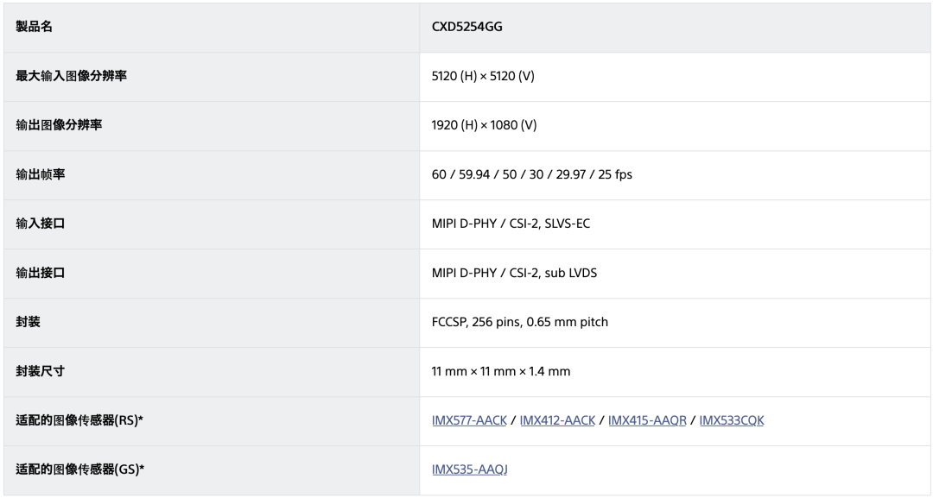The width and height of the screenshot is (933, 498).
Task: Click the 11 mm package size value
Action: click(x=501, y=371)
